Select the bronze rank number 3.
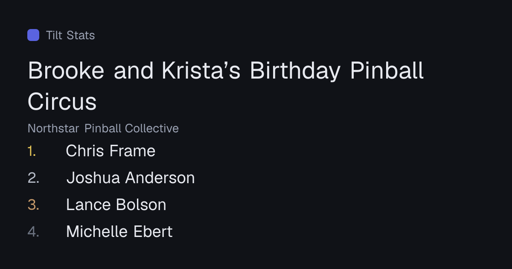The width and height of the screenshot is (512, 269). [x=33, y=205]
